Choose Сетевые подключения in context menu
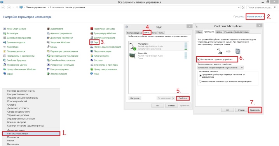This screenshot has height=146, width=279. pos(31,112)
